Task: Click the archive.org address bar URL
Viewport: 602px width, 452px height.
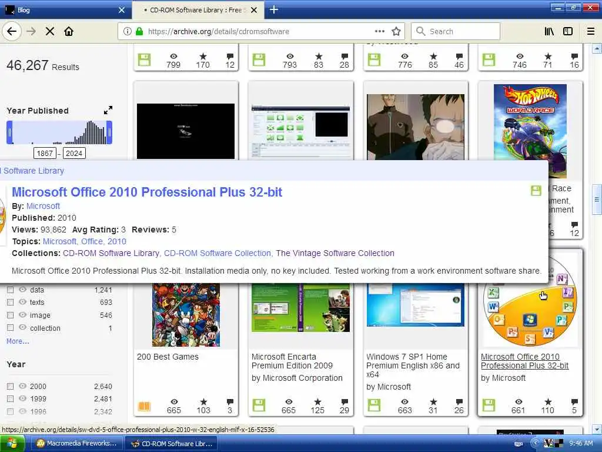Action: [x=219, y=32]
